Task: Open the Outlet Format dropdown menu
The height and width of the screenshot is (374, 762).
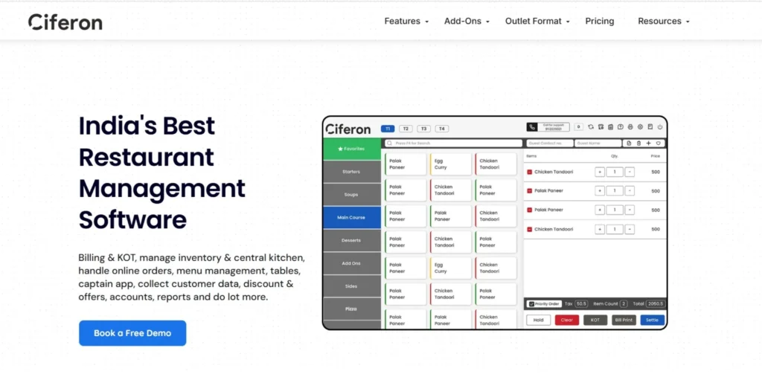Action: pos(537,22)
